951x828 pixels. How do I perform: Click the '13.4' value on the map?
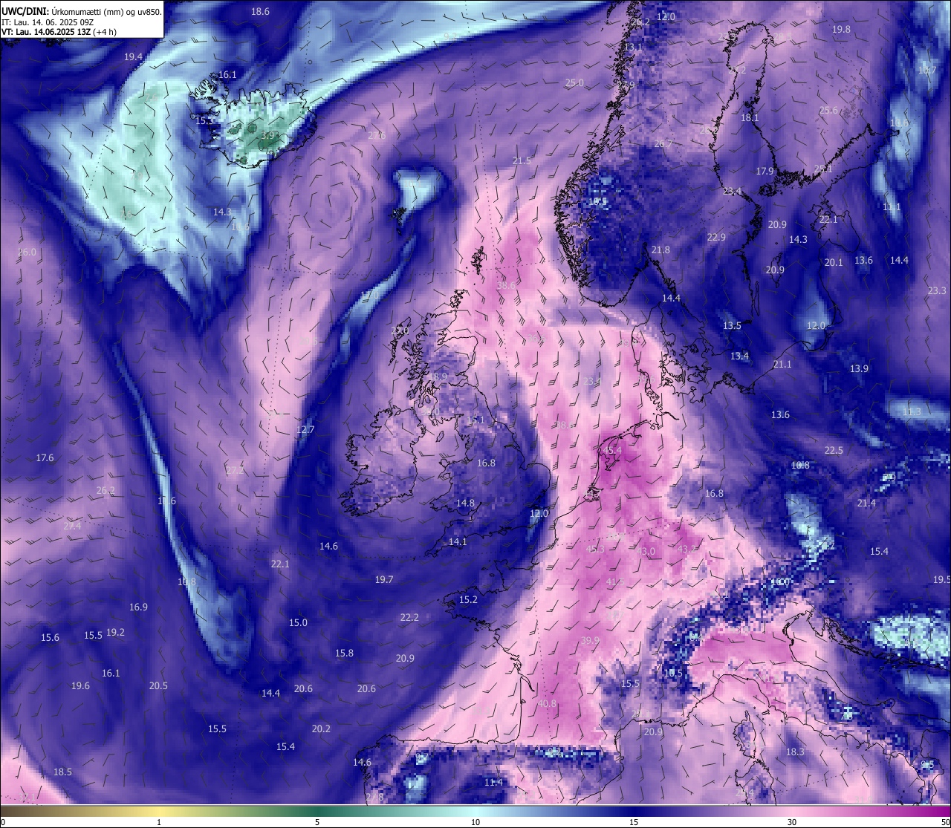(x=739, y=356)
